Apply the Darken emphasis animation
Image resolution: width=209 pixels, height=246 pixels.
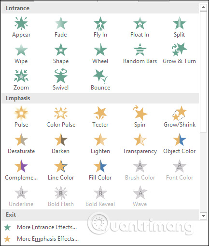click(61, 143)
